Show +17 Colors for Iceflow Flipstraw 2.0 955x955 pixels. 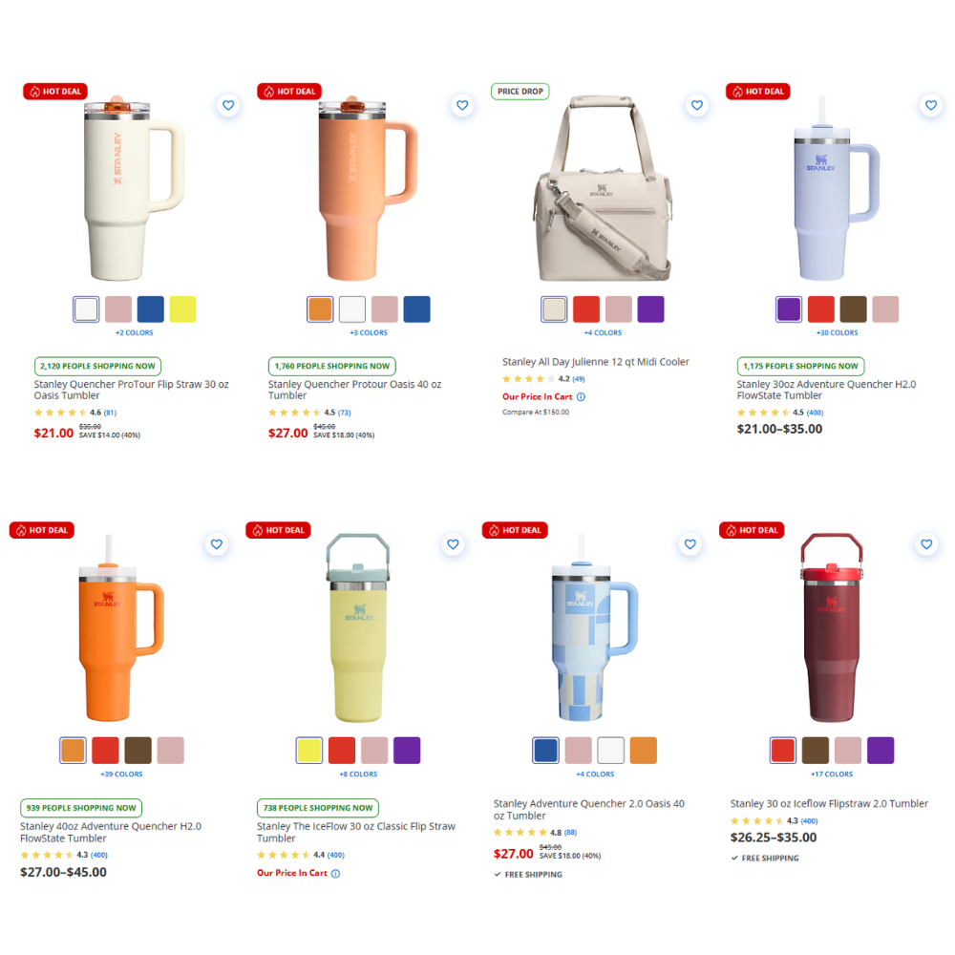pyautogui.click(x=832, y=775)
